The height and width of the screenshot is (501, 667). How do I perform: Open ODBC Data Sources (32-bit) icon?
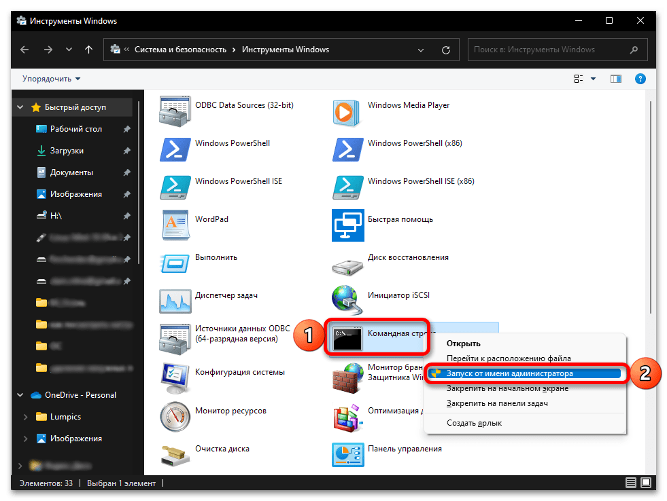[175, 111]
